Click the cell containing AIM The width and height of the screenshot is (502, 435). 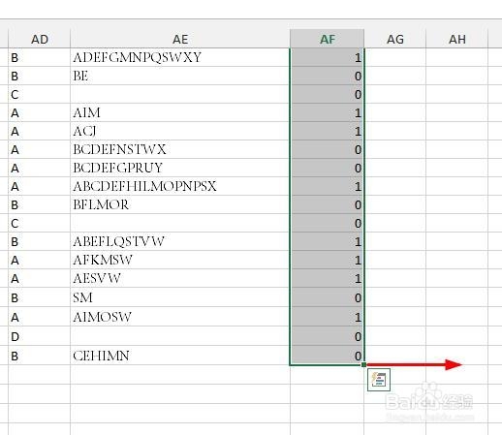(180, 112)
